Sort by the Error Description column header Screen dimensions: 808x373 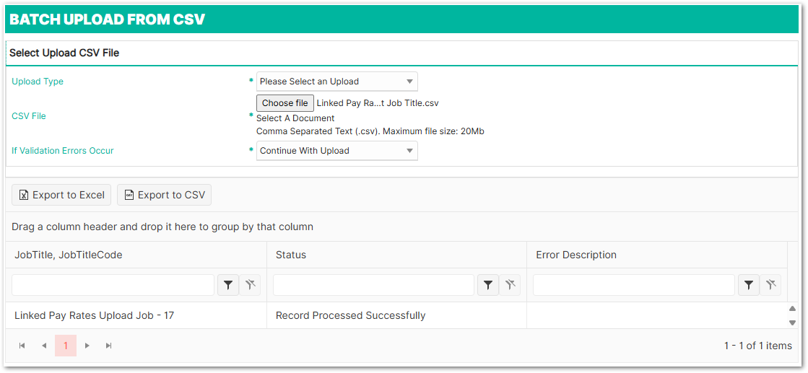tap(576, 255)
